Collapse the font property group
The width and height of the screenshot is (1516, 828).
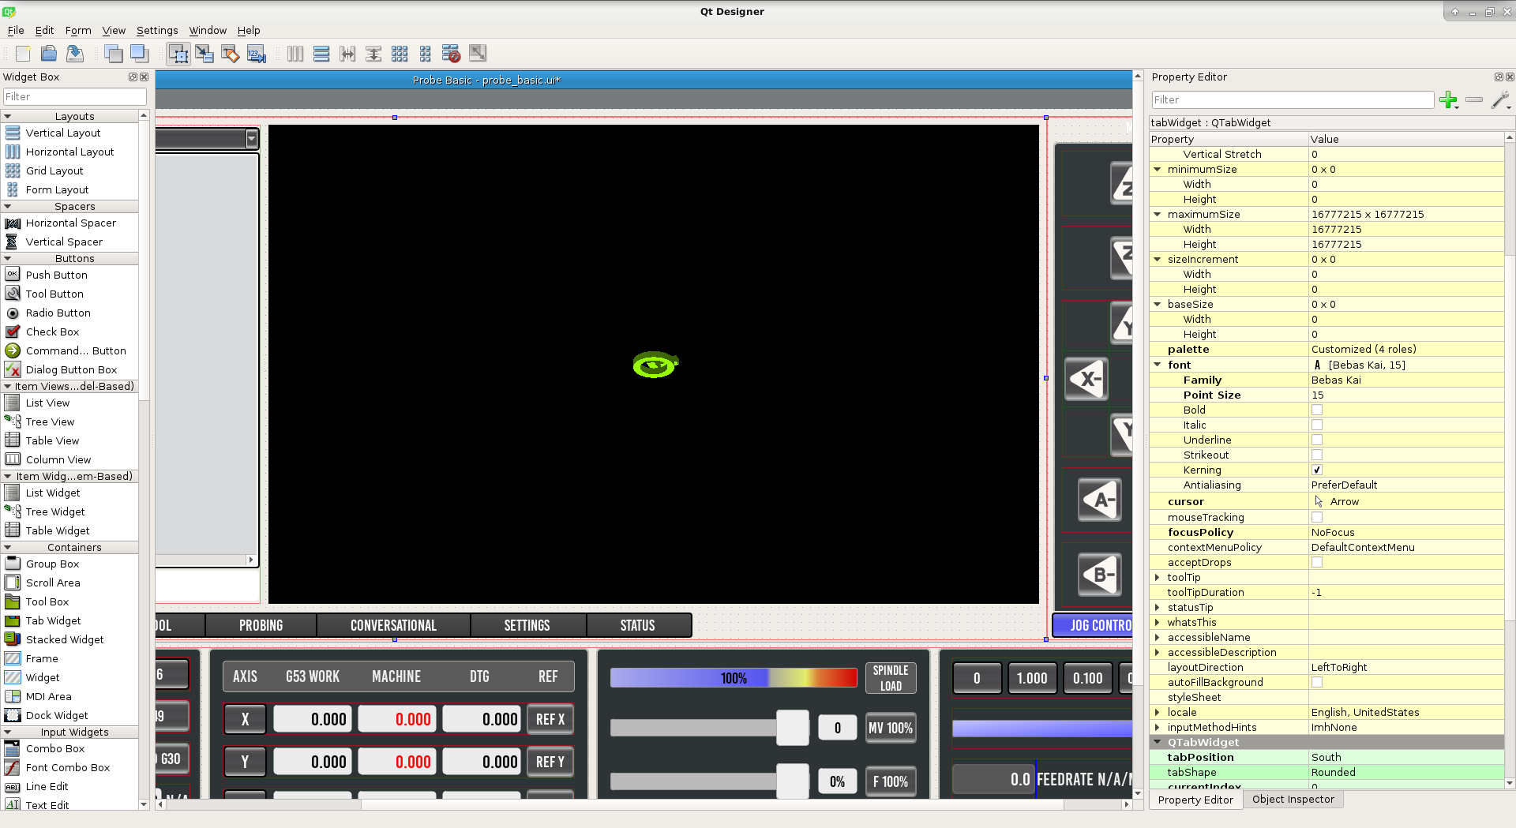[1158, 365]
